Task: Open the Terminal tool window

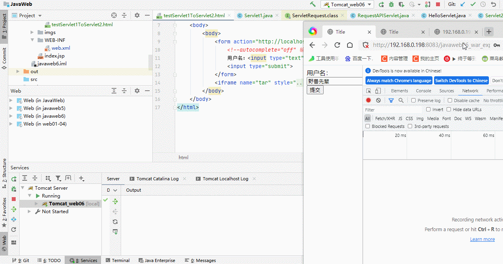Action: pos(117,260)
